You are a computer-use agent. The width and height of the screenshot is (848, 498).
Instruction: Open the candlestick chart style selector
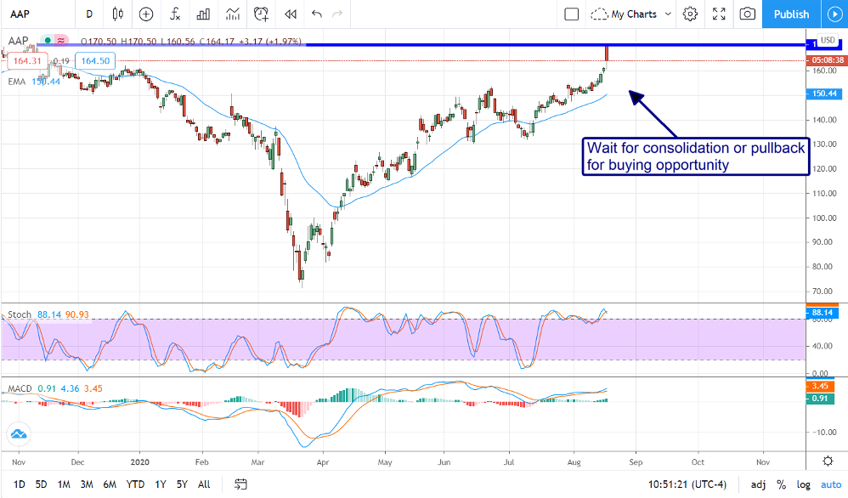pos(117,14)
